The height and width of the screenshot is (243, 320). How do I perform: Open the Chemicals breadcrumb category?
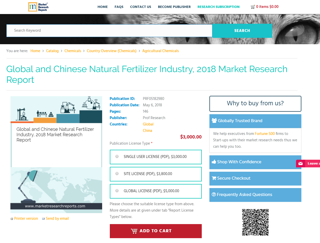(73, 51)
